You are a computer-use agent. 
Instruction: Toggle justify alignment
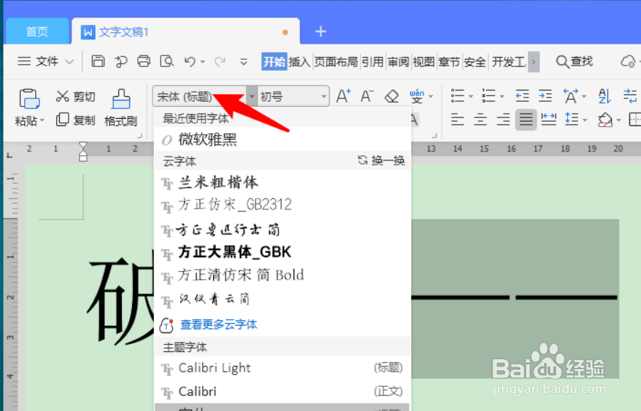coord(526,120)
